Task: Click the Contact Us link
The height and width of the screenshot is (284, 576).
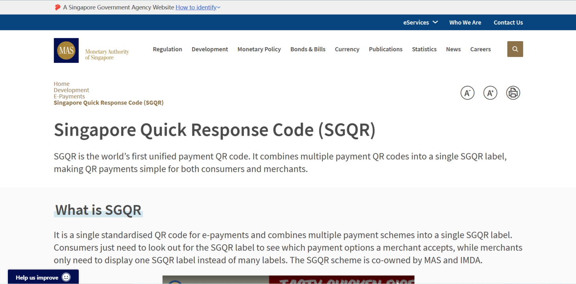Action: tap(508, 22)
